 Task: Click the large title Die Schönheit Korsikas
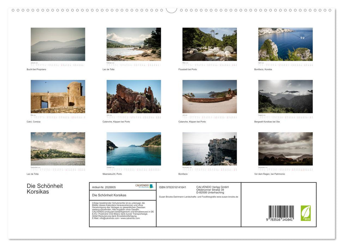click(x=45, y=189)
